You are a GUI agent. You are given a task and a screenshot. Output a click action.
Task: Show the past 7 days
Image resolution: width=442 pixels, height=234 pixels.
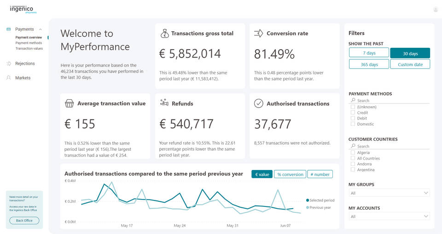pyautogui.click(x=369, y=53)
